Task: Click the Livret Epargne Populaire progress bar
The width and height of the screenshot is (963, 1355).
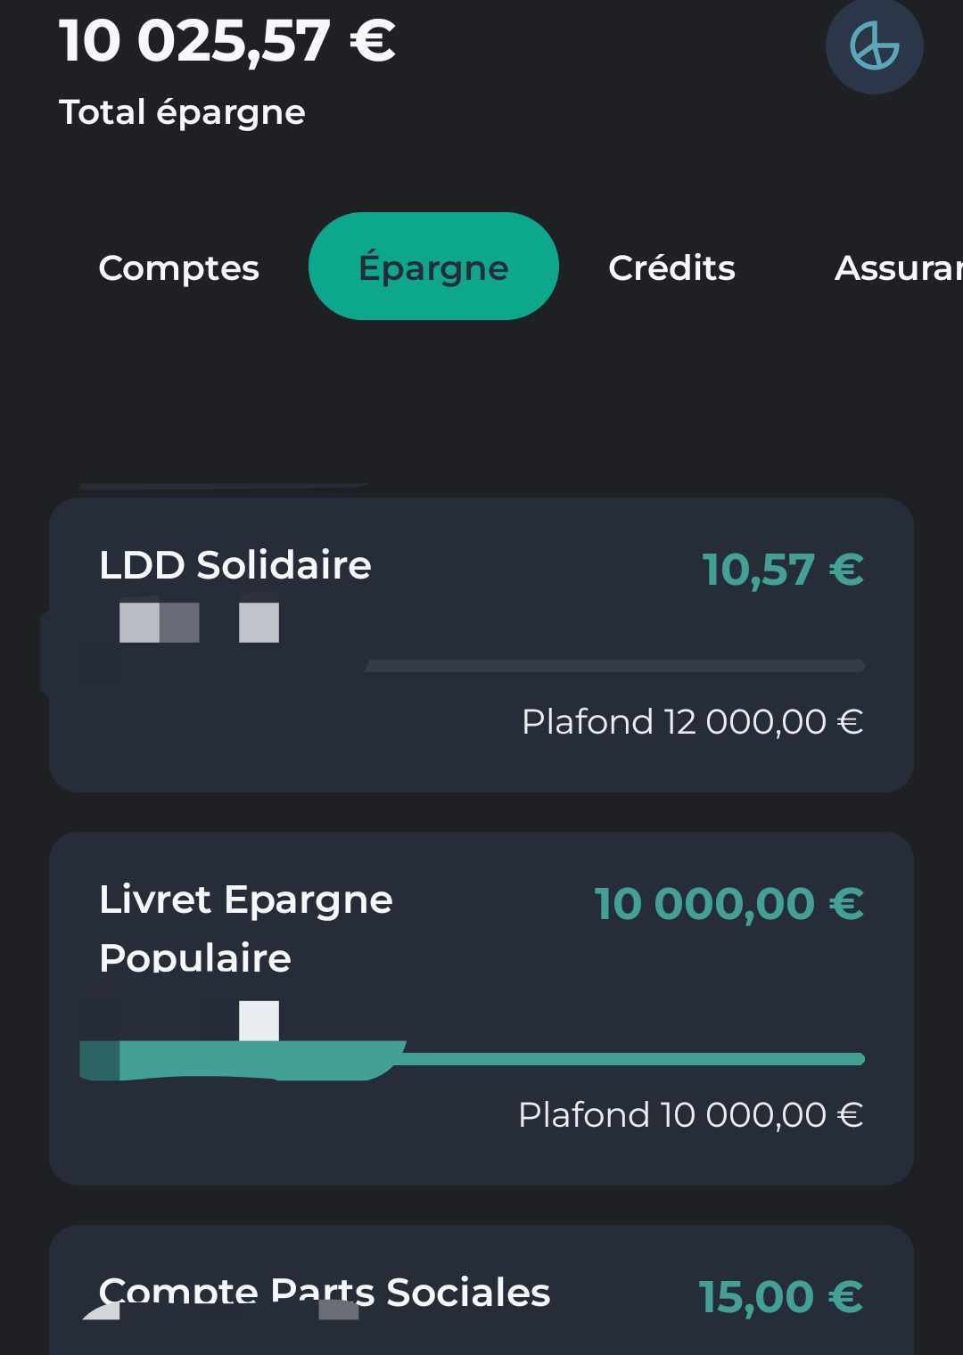Action: 473,1059
